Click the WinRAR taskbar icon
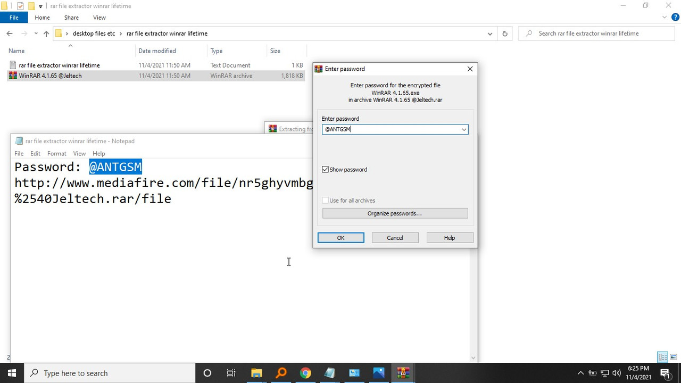Viewport: 681px width, 383px height. (403, 373)
